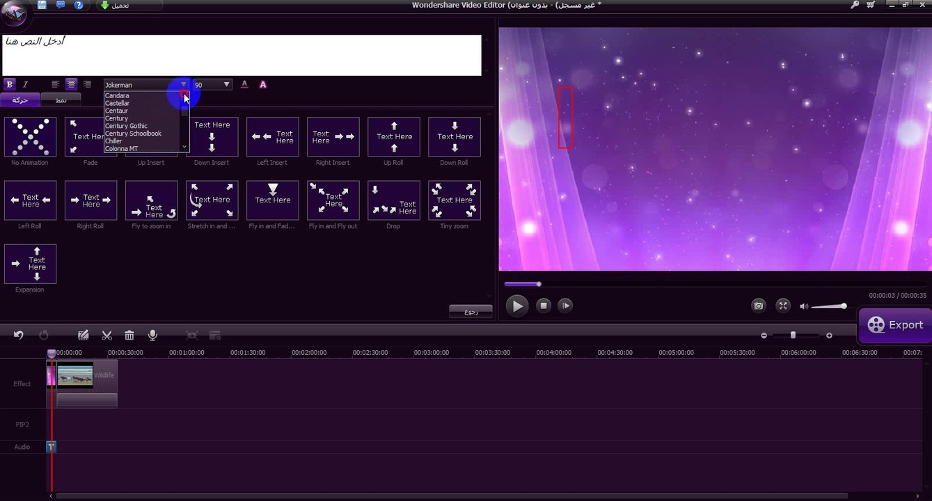932x501 pixels.
Task: Select the Fly in and Fly out animation
Action: click(x=333, y=200)
